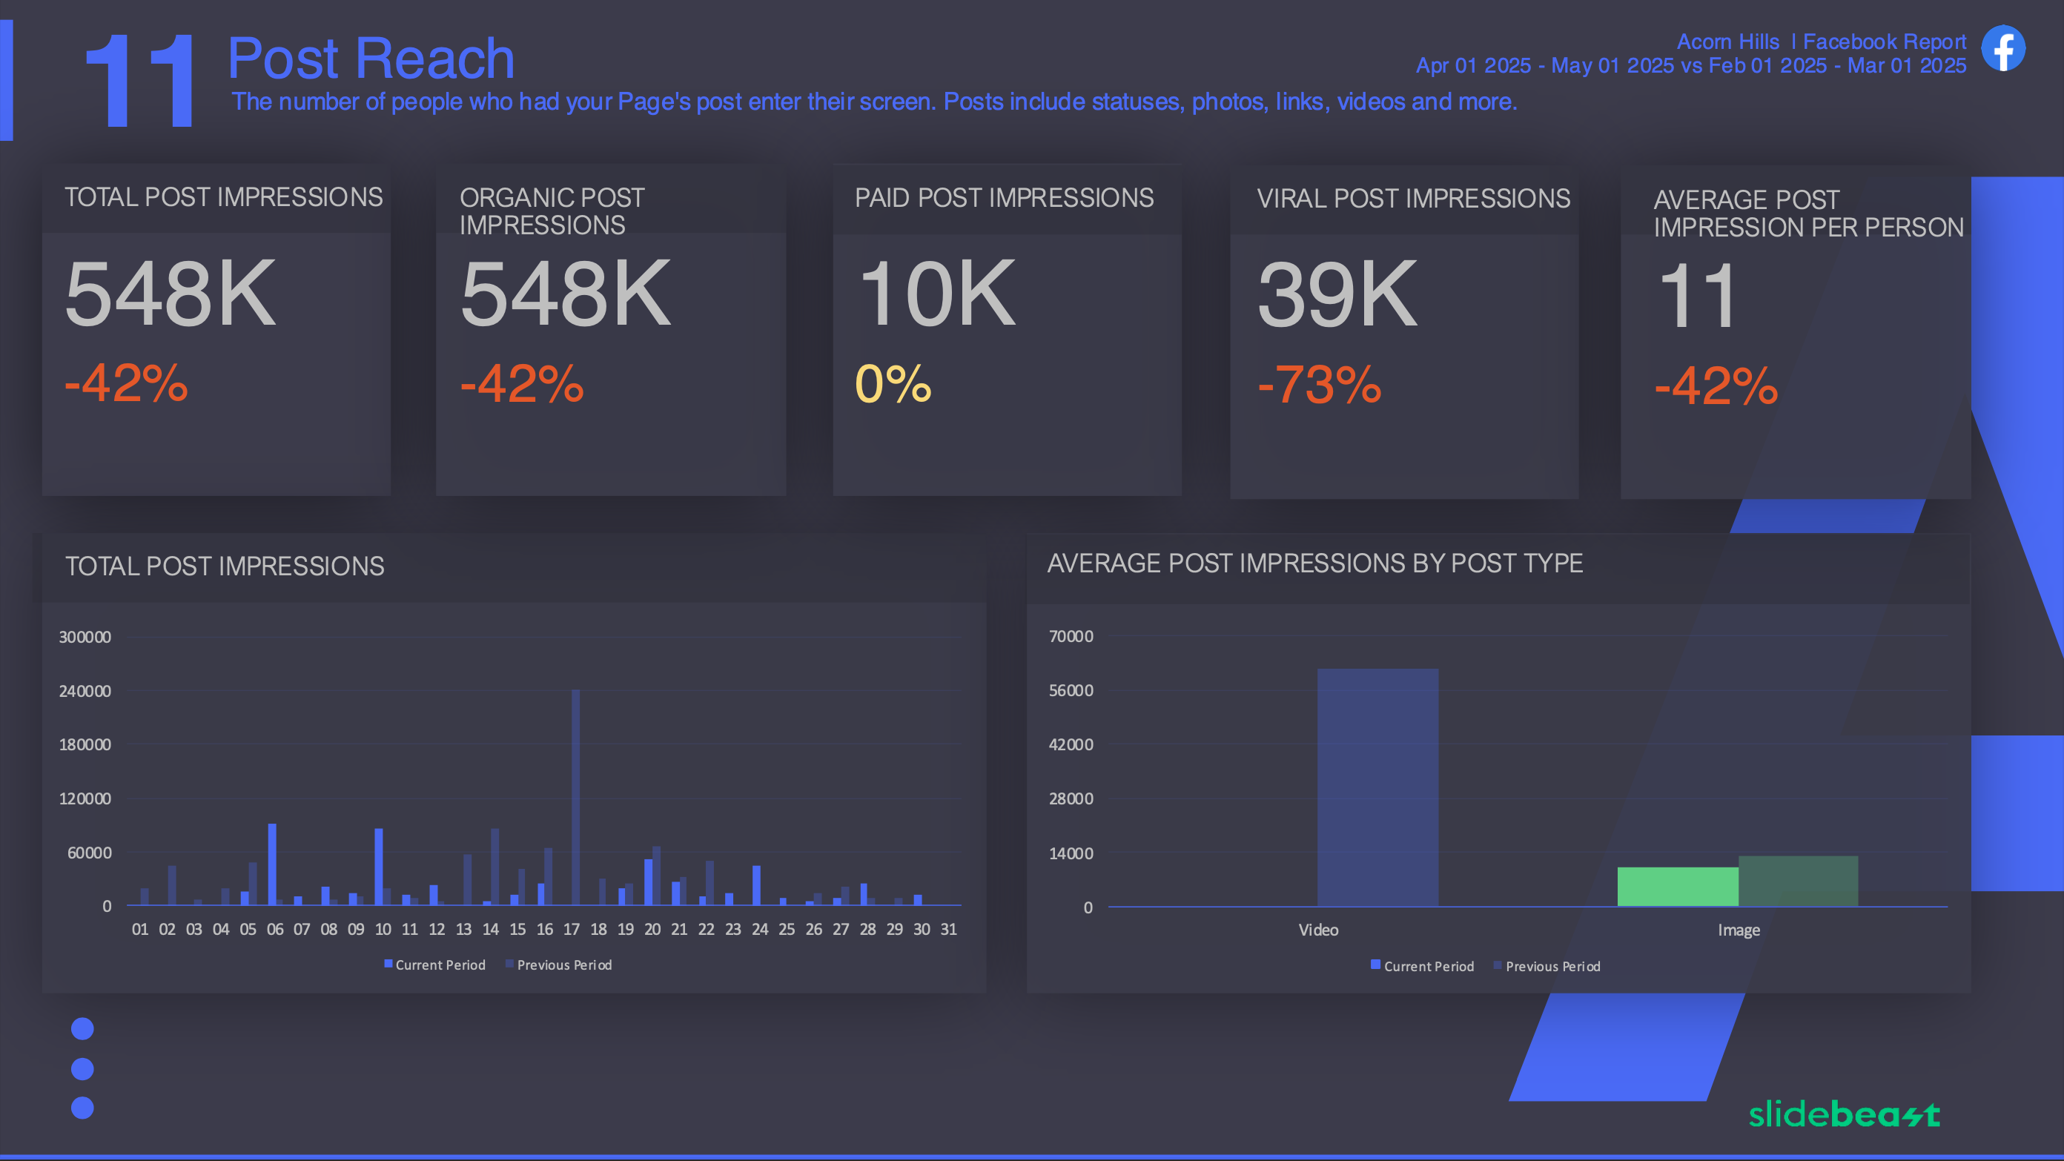Image resolution: width=2064 pixels, height=1161 pixels.
Task: Click the -42% change under Total Post Impressions
Action: [126, 383]
